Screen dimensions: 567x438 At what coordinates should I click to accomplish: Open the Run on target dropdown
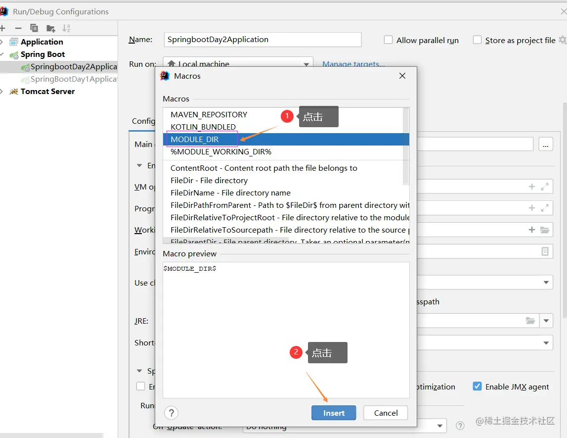pos(306,64)
